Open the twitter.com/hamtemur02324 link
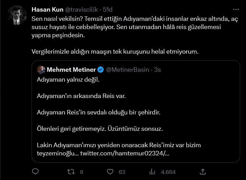This screenshot has height=180, width=246. [x=125, y=154]
